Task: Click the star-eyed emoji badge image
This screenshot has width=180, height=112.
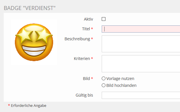Action: (34, 42)
